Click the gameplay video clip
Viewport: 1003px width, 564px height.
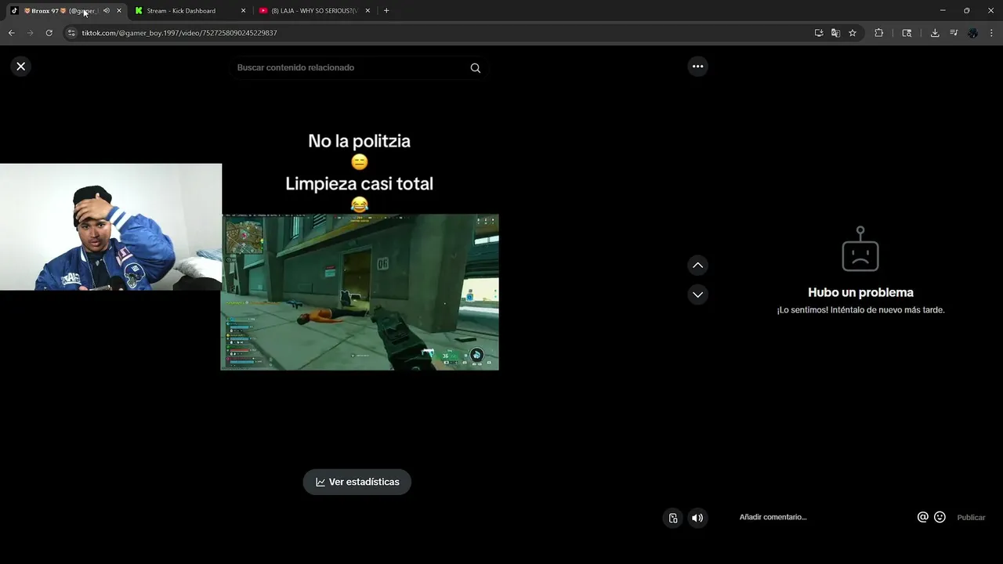(360, 291)
